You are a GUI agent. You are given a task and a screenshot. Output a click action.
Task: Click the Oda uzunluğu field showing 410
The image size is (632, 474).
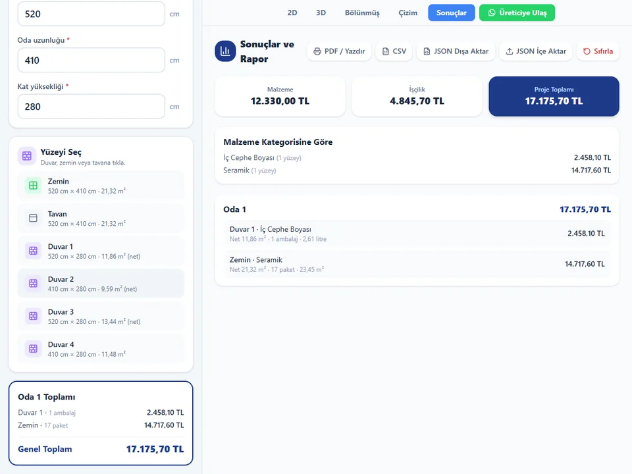pyautogui.click(x=91, y=60)
